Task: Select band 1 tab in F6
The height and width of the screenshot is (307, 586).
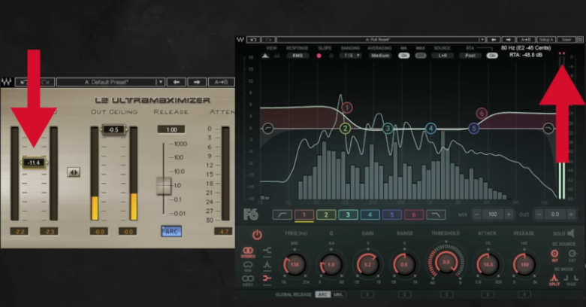Action: click(x=304, y=214)
